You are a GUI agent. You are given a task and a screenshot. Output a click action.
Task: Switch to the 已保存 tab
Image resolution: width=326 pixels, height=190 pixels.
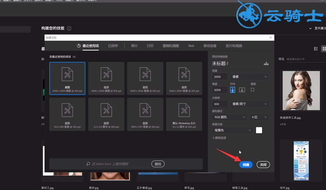click(113, 46)
